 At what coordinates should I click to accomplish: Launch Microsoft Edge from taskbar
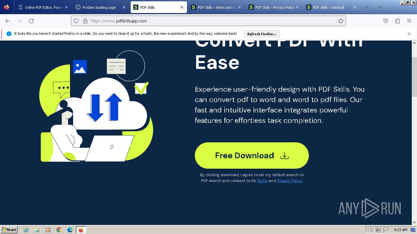tap(70, 230)
